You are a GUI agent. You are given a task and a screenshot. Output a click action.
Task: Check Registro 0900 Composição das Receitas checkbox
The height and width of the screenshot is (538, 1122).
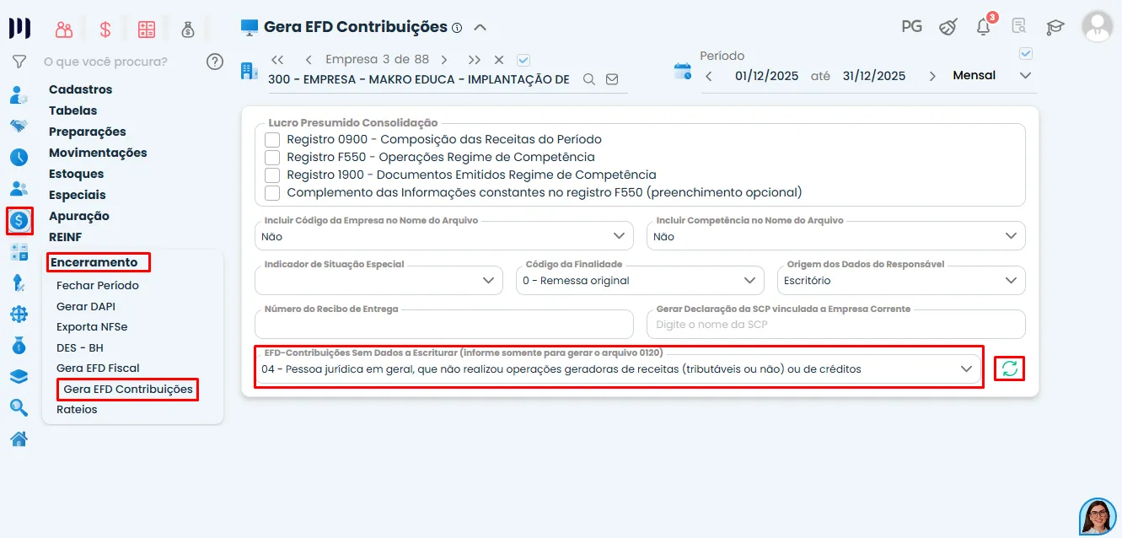[x=272, y=139]
